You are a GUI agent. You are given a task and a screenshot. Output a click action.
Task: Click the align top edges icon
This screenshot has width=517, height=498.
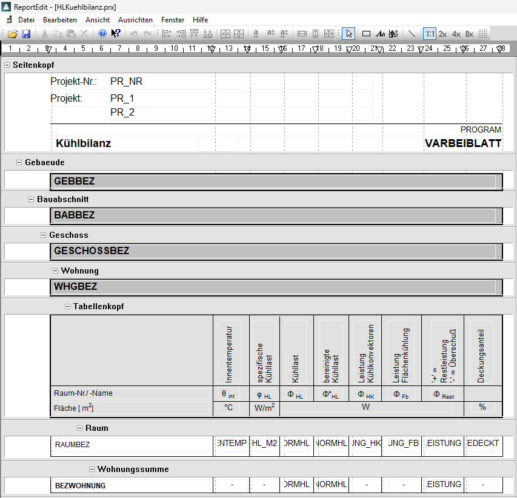coord(194,33)
